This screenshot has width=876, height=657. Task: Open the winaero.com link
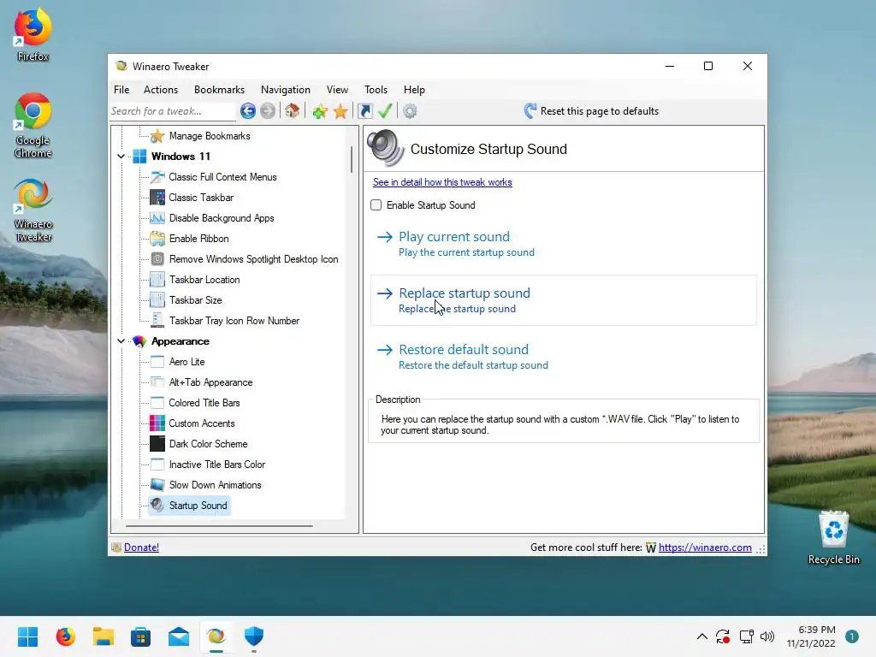(705, 547)
